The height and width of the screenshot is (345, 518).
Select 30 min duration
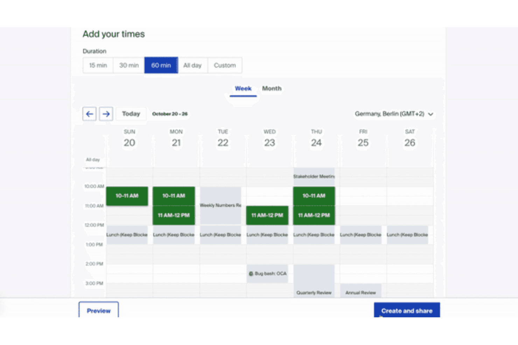click(129, 65)
